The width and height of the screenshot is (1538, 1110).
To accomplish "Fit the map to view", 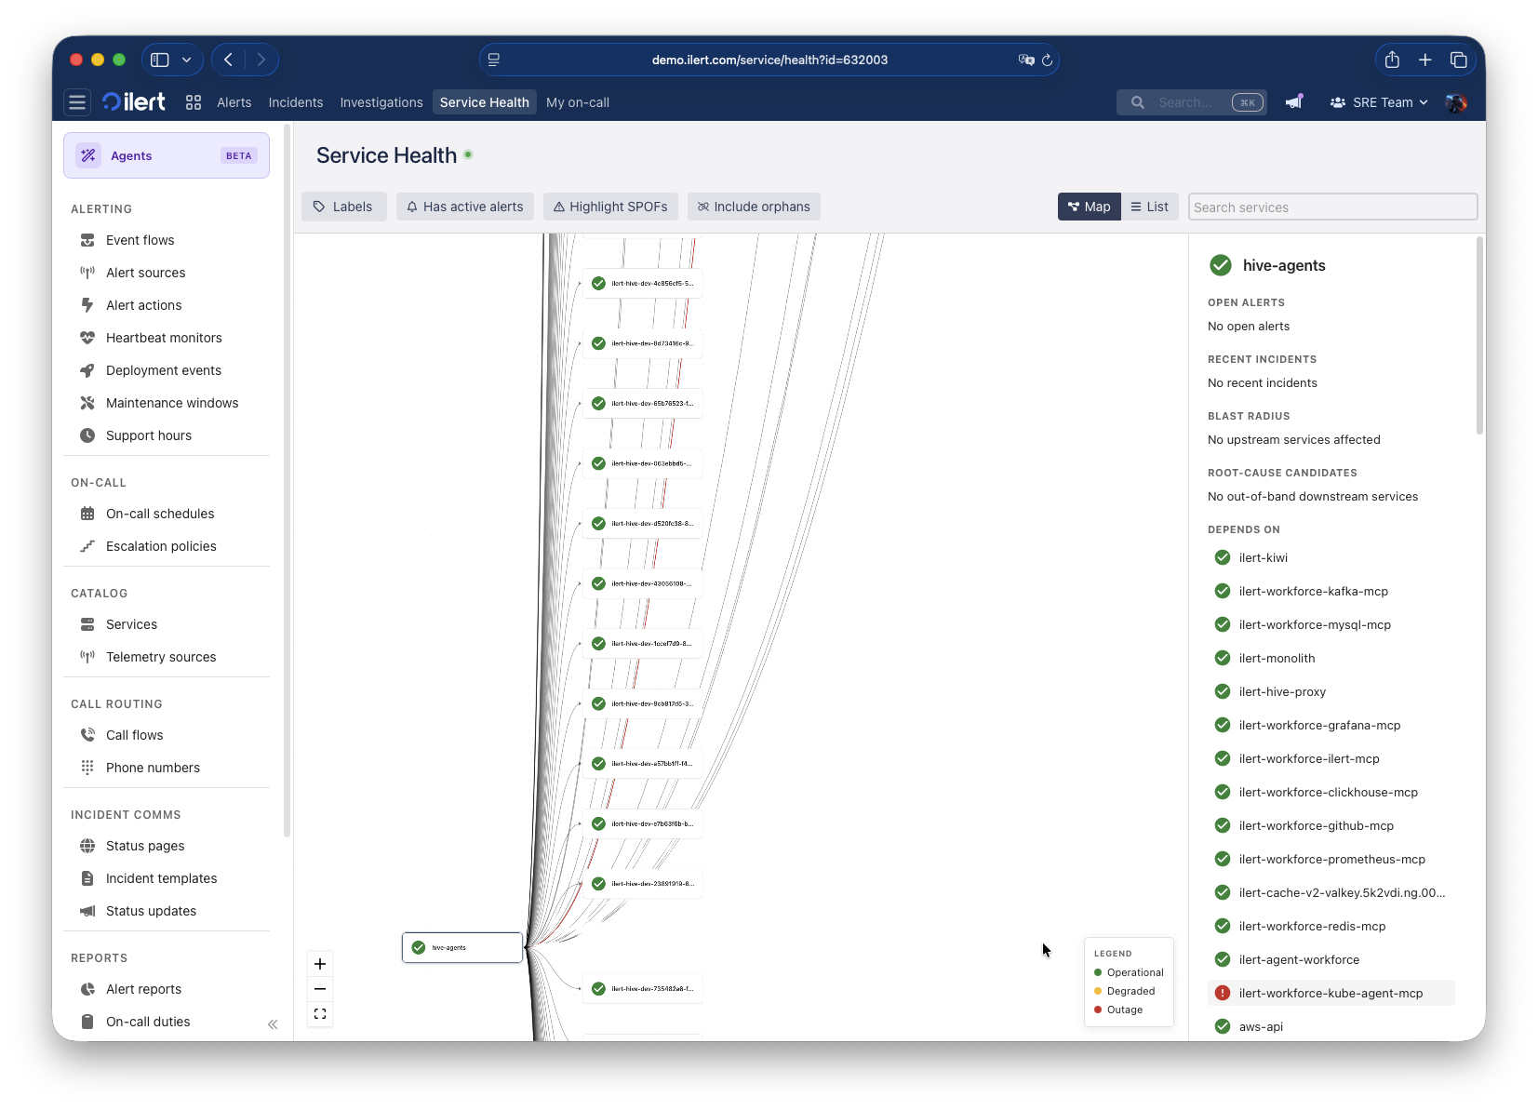I will point(320,1014).
